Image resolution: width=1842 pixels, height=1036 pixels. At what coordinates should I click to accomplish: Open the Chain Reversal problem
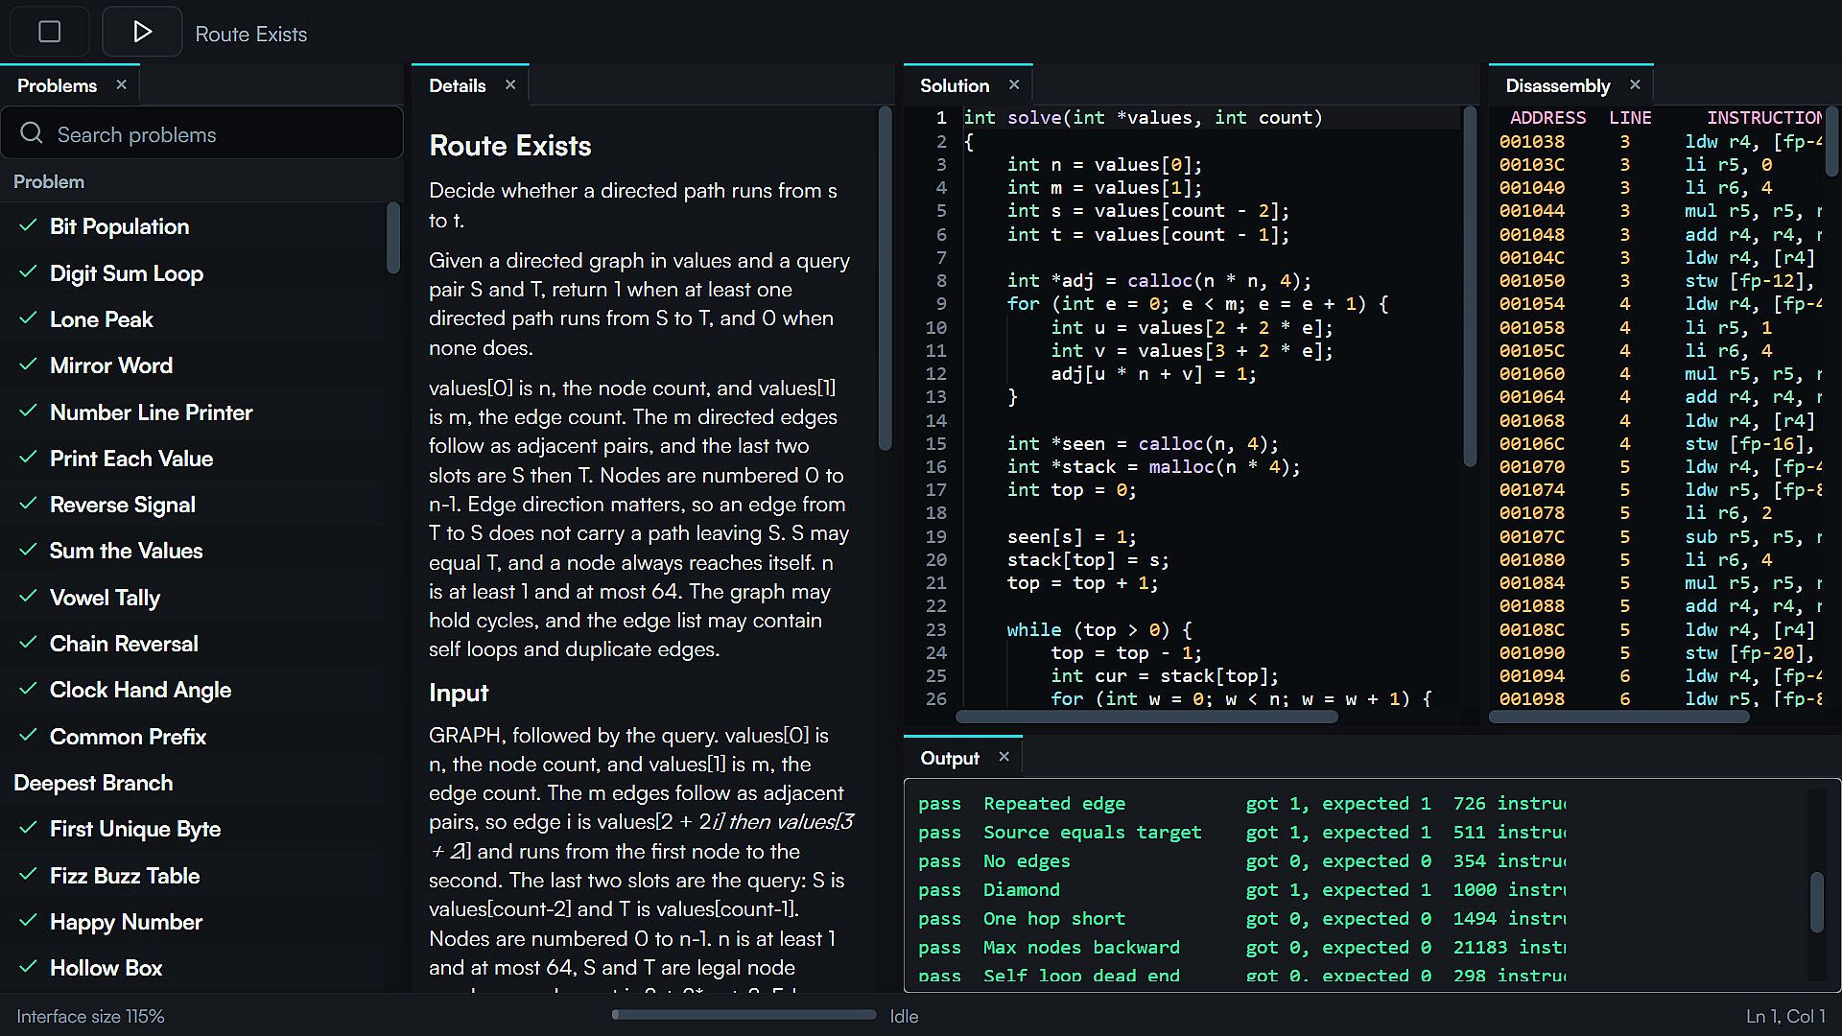192,644
